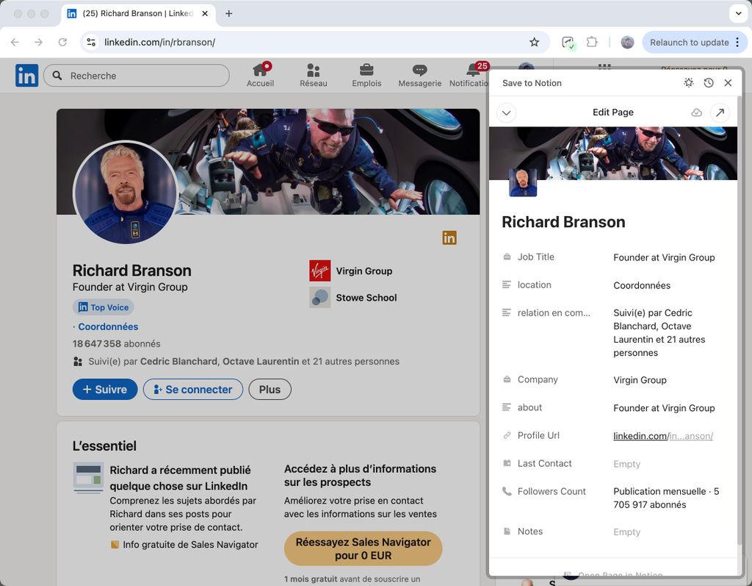The image size is (752, 586).
Task: Click the Suivre follow button
Action: pos(105,390)
